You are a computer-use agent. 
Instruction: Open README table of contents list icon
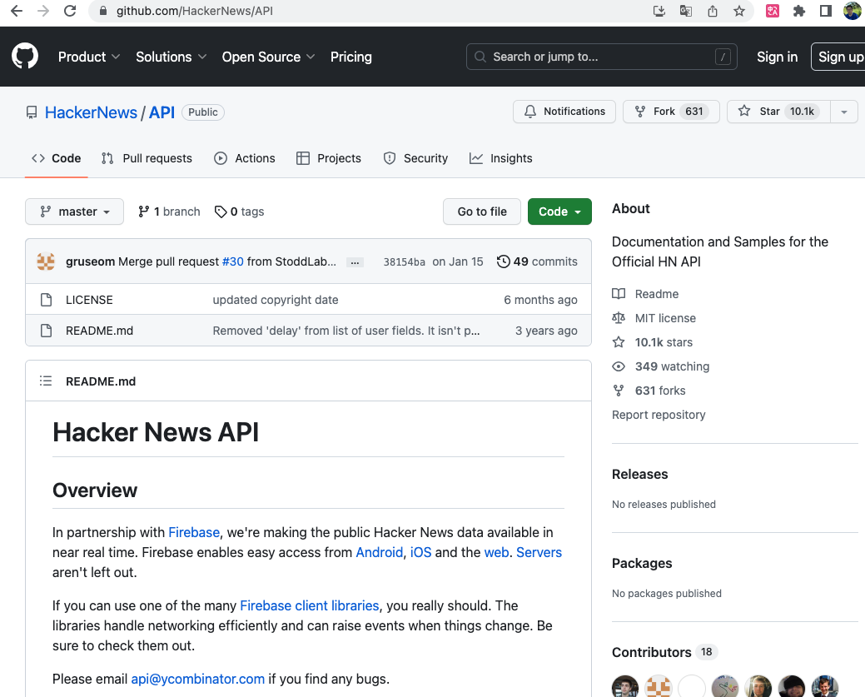coord(46,381)
